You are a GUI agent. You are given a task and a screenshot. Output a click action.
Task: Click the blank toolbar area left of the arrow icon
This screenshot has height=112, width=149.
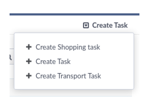[x=46, y=25]
